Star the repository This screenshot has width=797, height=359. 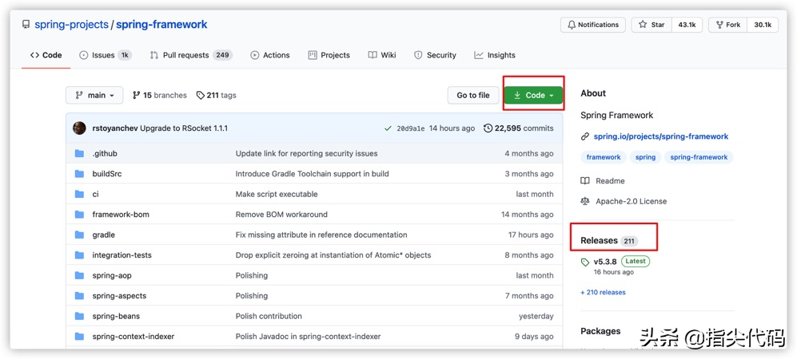pyautogui.click(x=652, y=25)
